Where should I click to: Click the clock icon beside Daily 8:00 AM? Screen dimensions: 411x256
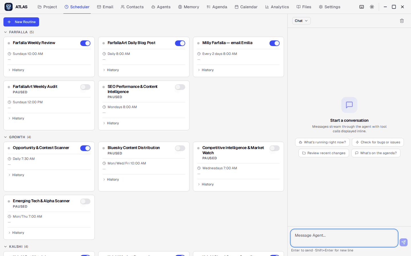click(104, 54)
